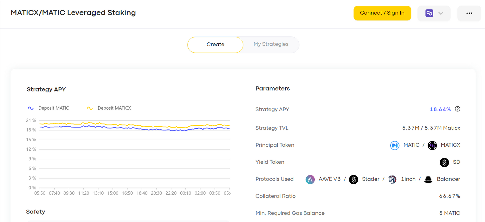485x222 pixels.
Task: Click the chart at the 18:40 time marker
Action: coord(142,158)
